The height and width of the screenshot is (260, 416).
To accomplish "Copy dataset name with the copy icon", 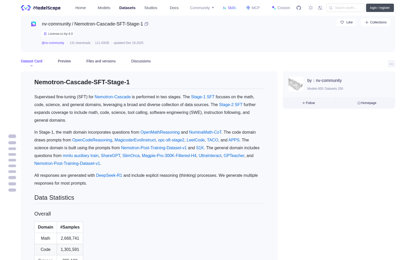I will (x=146, y=24).
